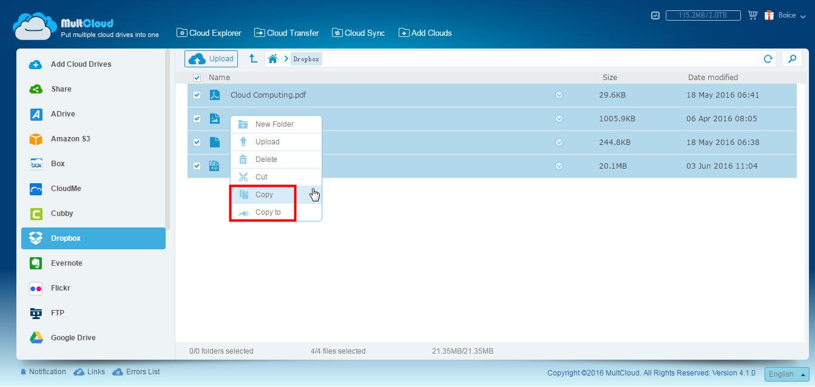Click the 29.6KB size cell
The height and width of the screenshot is (387, 815).
(612, 95)
